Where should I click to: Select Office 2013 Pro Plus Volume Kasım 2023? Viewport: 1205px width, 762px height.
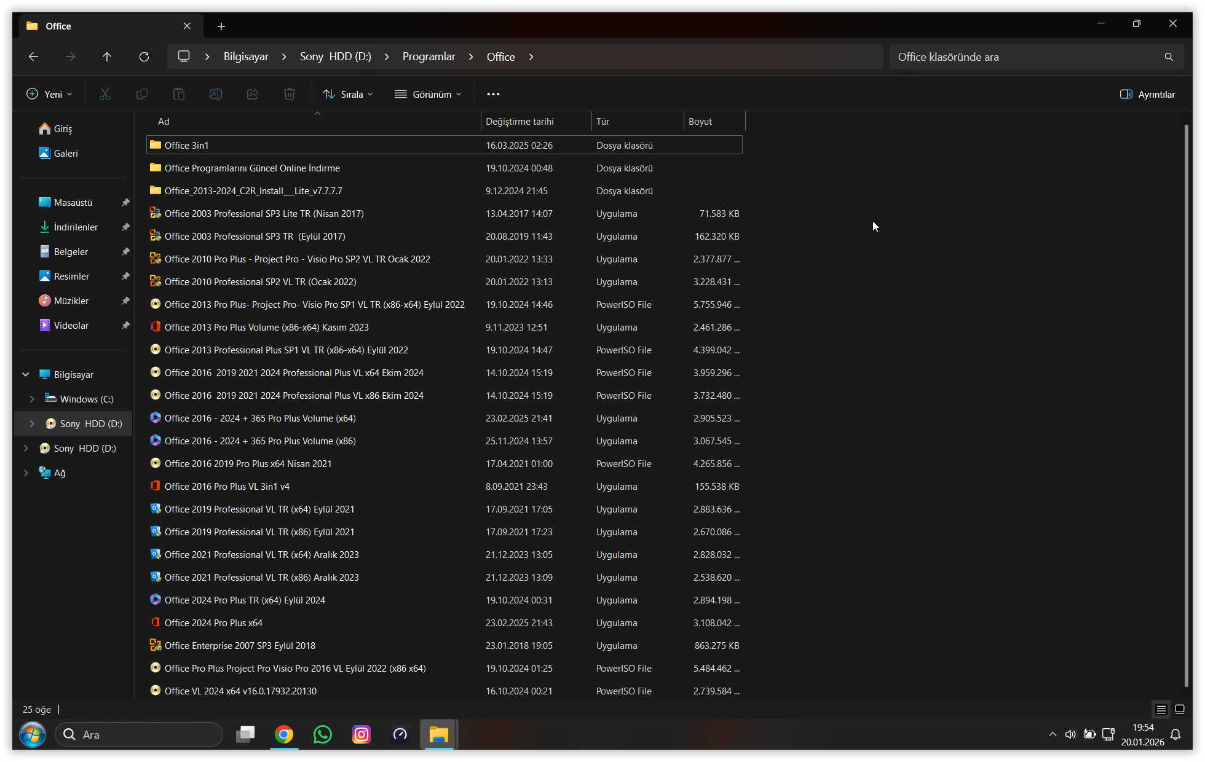click(444, 327)
